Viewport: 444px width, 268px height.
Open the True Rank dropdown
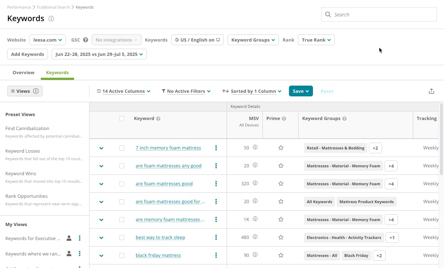point(316,40)
